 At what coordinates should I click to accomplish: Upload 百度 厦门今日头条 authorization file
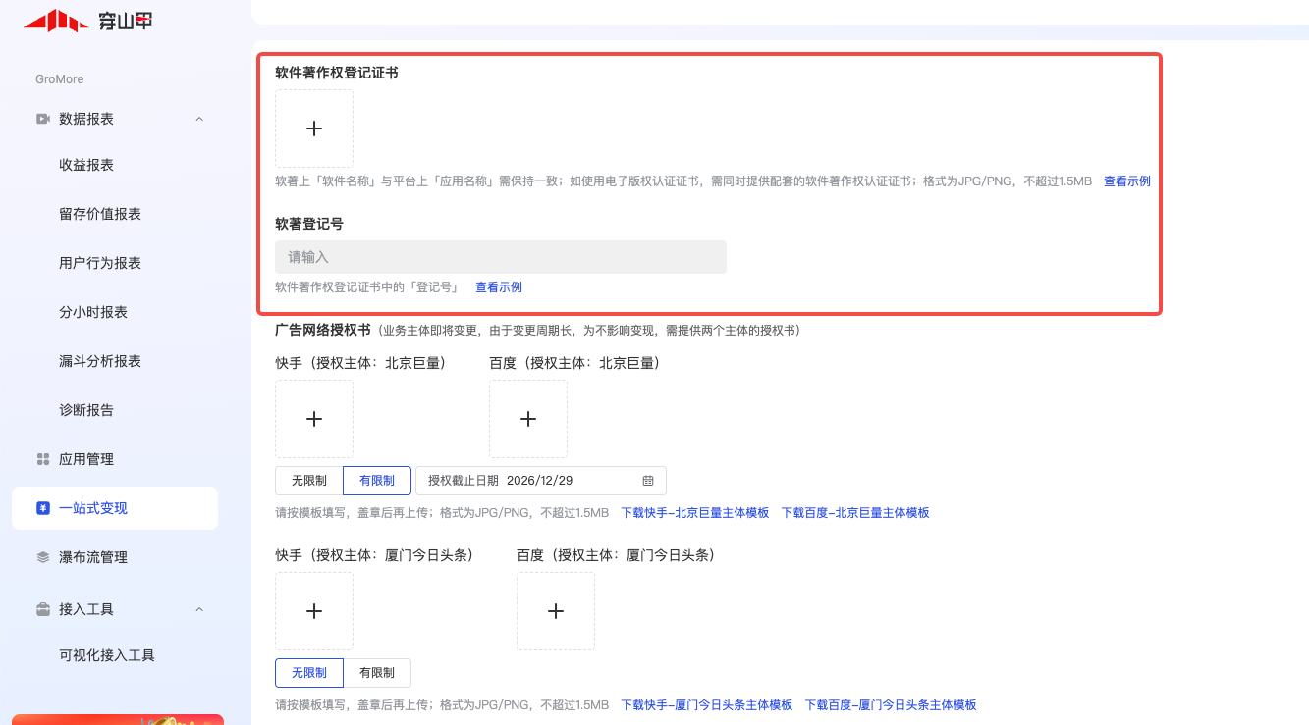click(x=556, y=611)
